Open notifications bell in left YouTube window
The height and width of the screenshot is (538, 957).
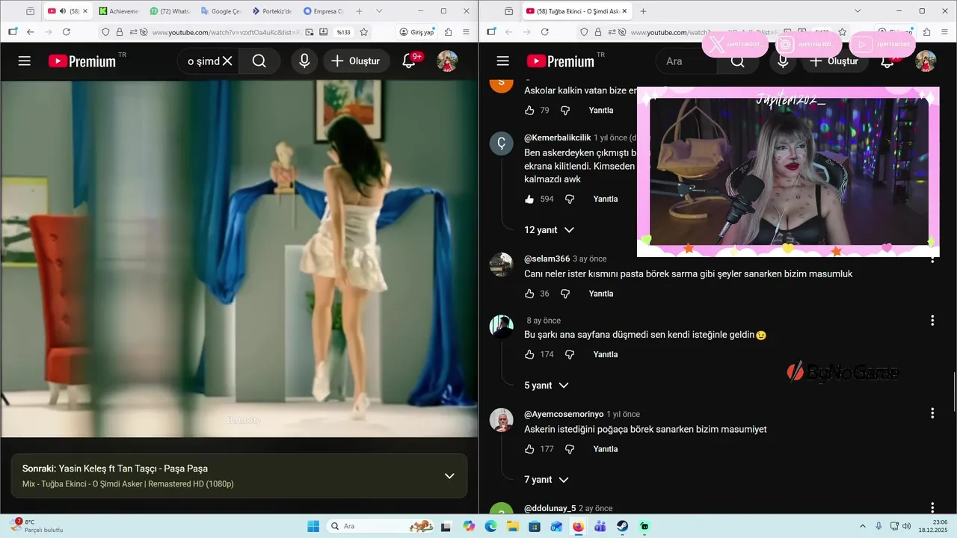point(409,61)
